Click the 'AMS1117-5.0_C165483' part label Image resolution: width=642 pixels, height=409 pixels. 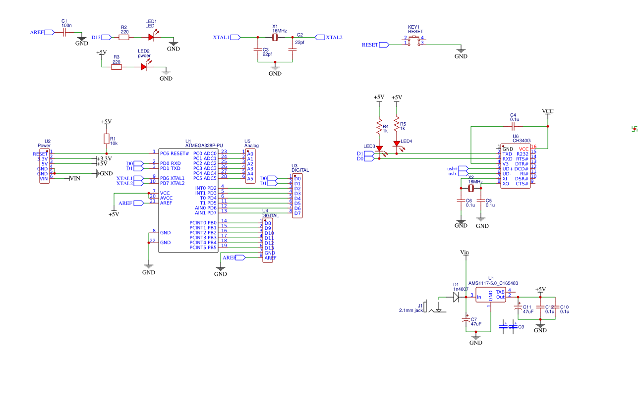(493, 283)
